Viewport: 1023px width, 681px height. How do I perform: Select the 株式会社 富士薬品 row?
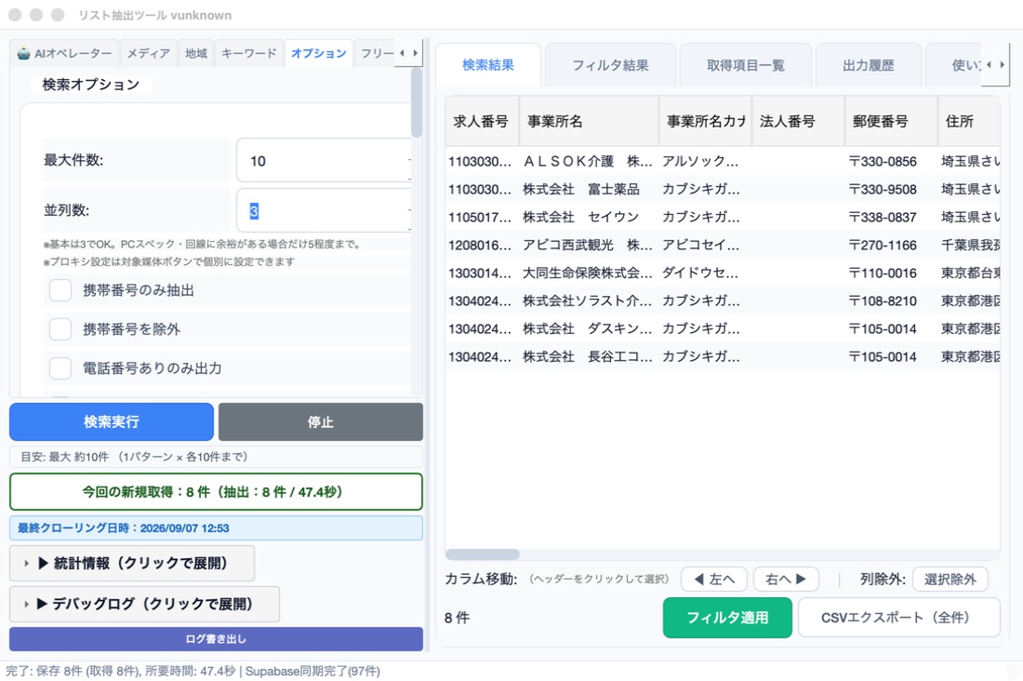(x=723, y=190)
